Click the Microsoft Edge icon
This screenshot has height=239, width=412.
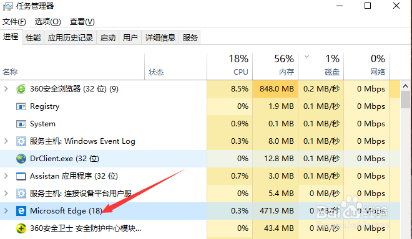pyautogui.click(x=21, y=211)
